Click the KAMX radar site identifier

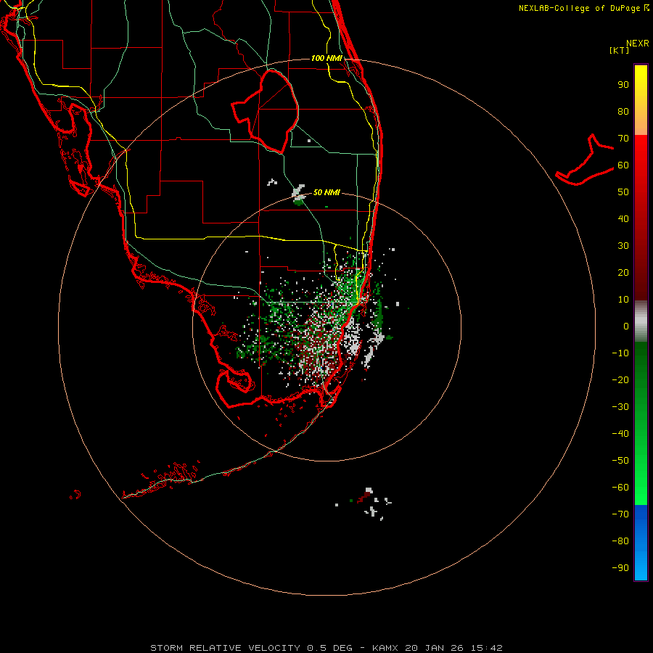[x=385, y=648]
